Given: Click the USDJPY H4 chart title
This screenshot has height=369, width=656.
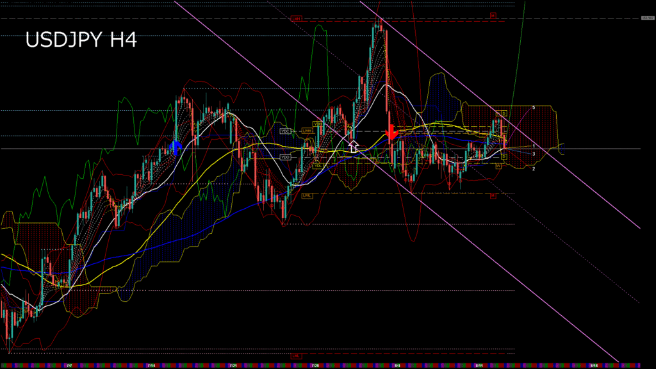Looking at the screenshot, I should tap(81, 41).
